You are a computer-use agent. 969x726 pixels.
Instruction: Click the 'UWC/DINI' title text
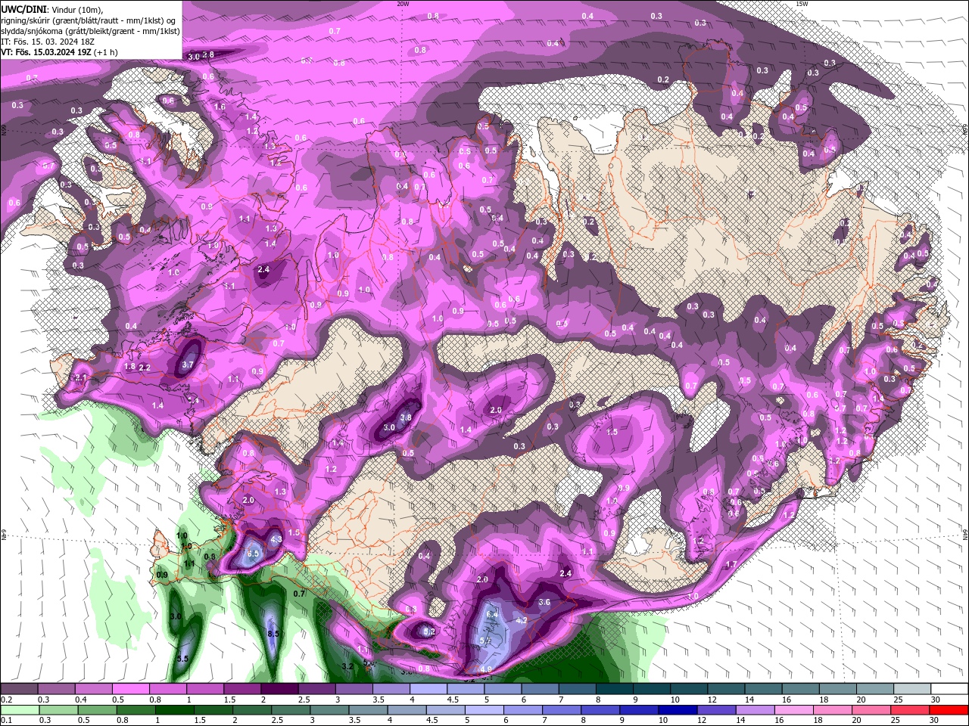click(22, 8)
